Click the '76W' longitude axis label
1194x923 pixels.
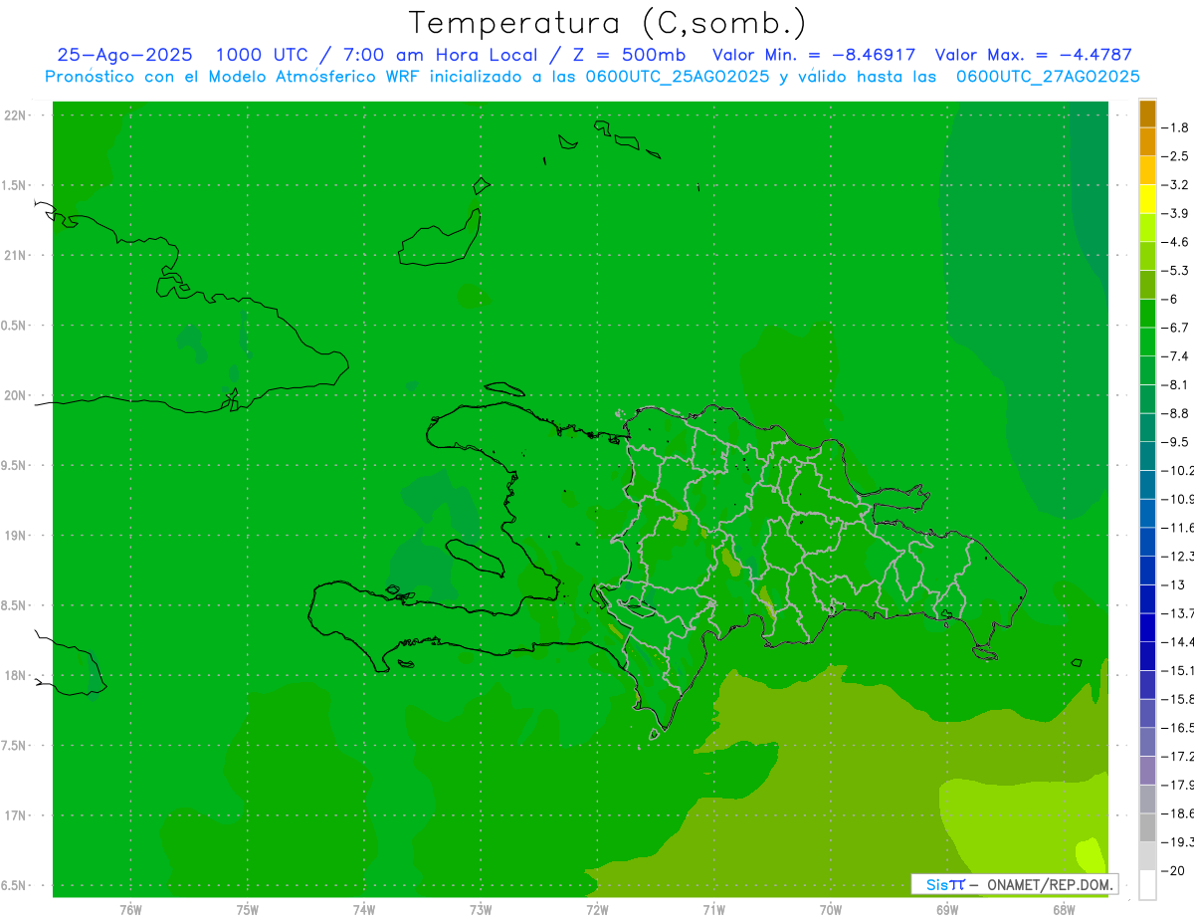coord(130,909)
